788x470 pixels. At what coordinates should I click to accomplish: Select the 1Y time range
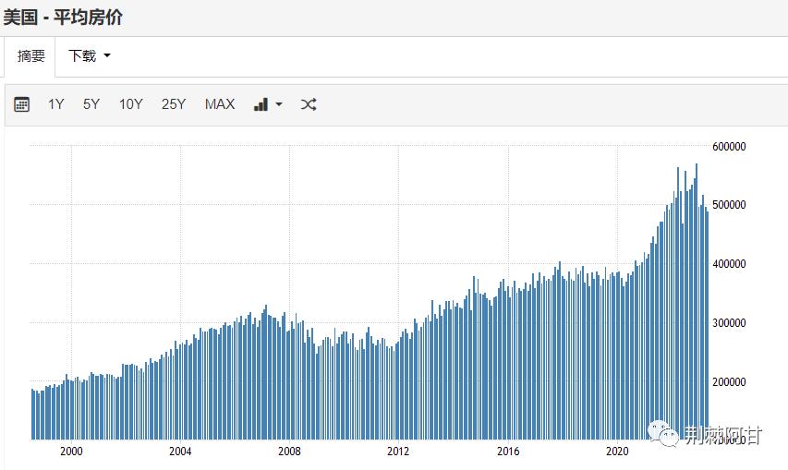(x=56, y=104)
